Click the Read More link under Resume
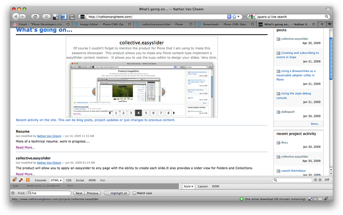The height and width of the screenshot is (215, 343). [25, 147]
